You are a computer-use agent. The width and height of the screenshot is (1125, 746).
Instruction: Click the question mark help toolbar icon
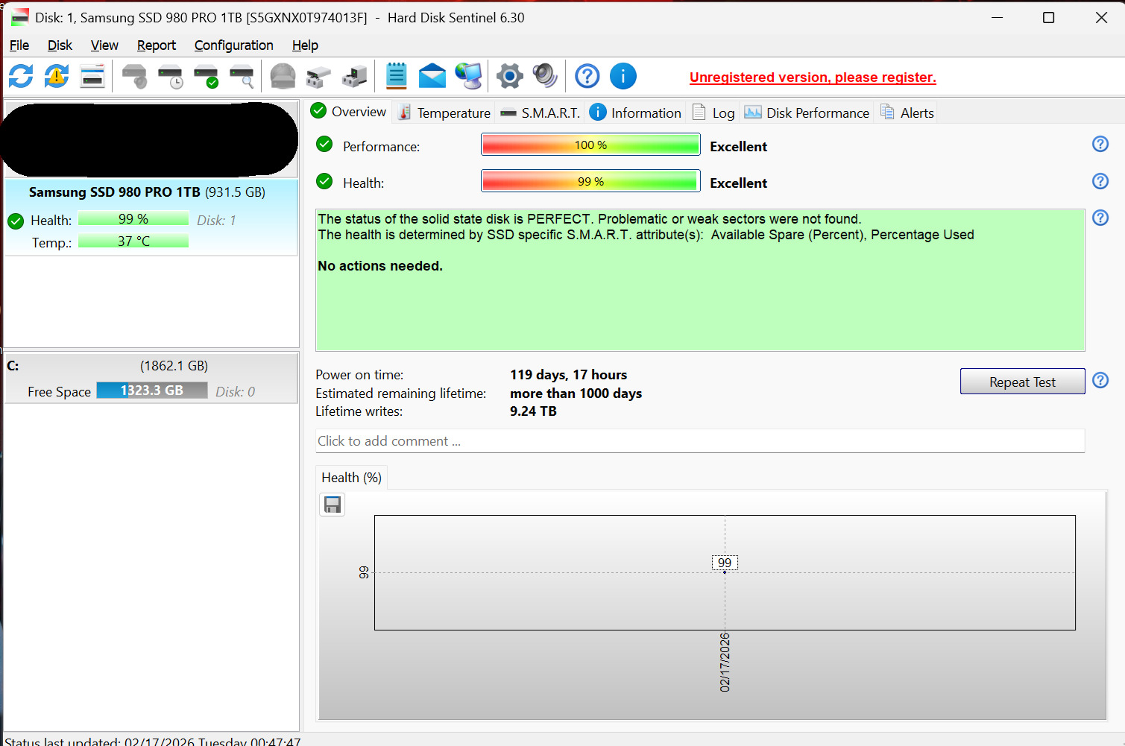[587, 76]
